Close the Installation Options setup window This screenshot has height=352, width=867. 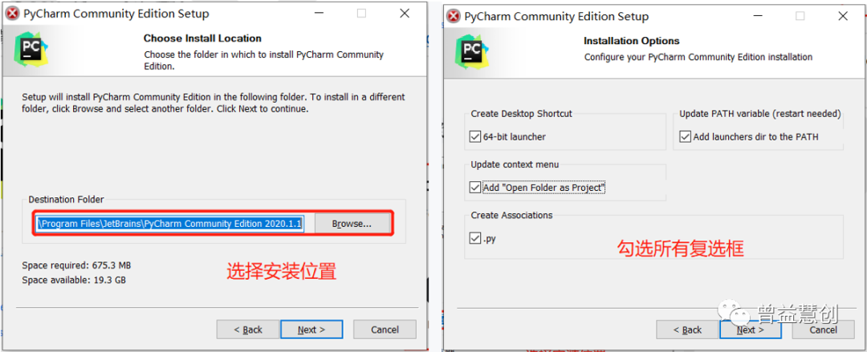click(x=843, y=17)
